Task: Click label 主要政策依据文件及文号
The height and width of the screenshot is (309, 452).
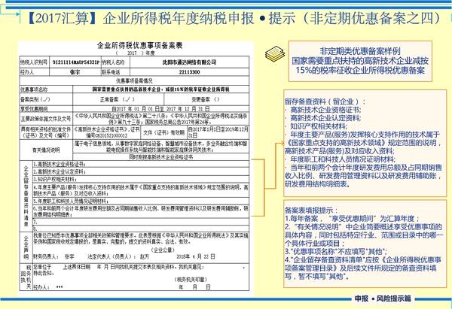Action: pyautogui.click(x=45, y=119)
